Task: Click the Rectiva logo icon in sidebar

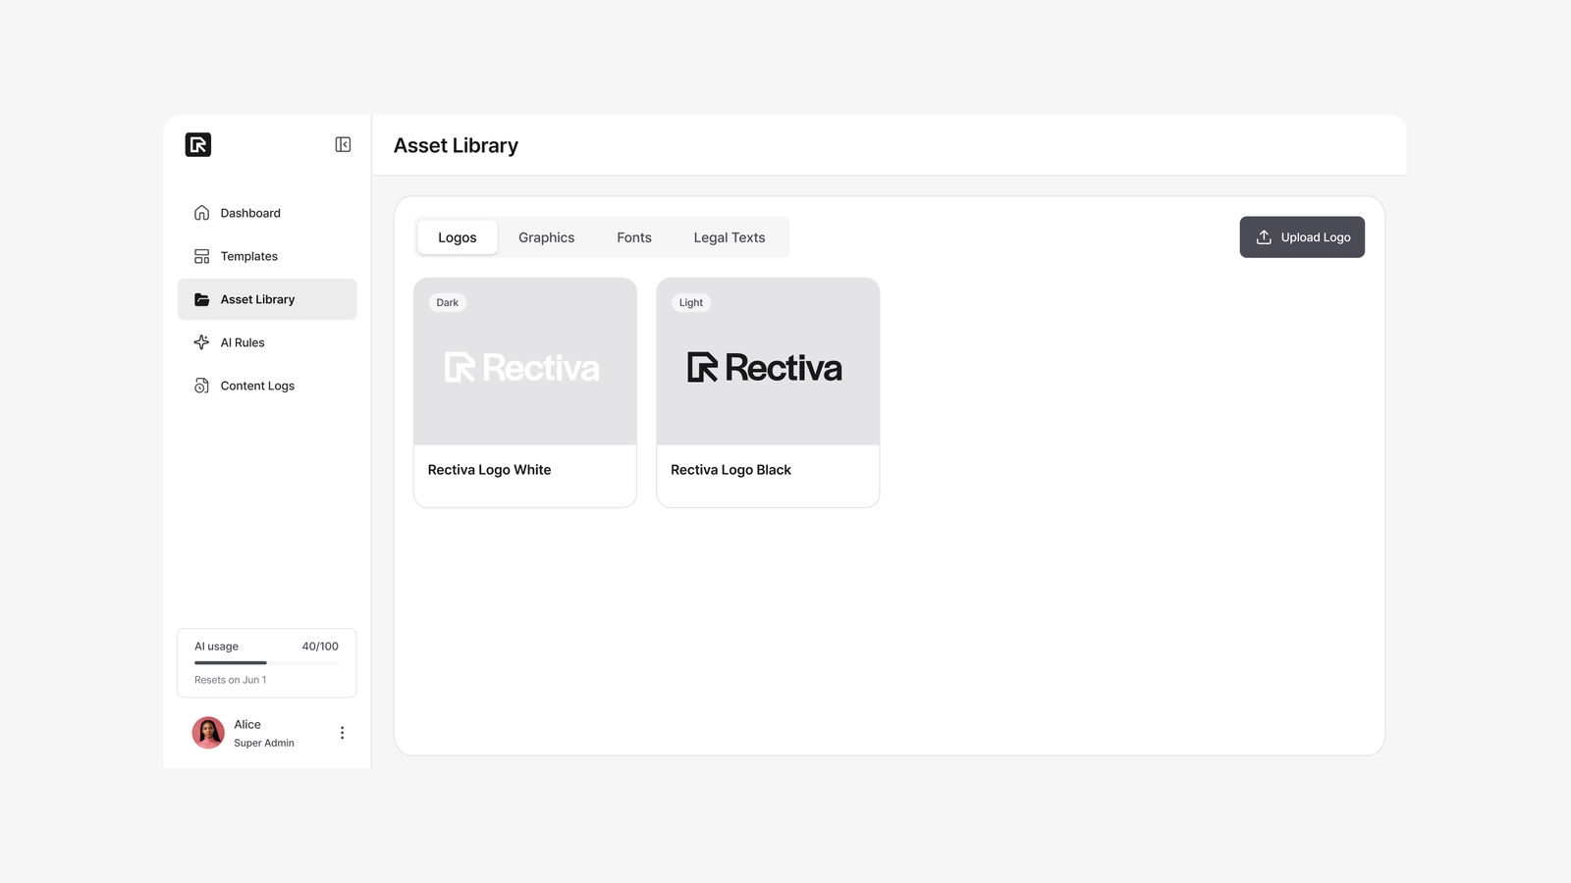Action: pos(198,144)
